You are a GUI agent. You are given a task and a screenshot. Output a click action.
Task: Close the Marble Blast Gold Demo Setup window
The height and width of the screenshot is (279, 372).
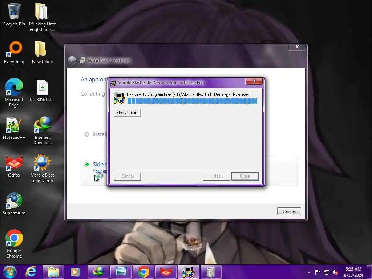click(254, 81)
